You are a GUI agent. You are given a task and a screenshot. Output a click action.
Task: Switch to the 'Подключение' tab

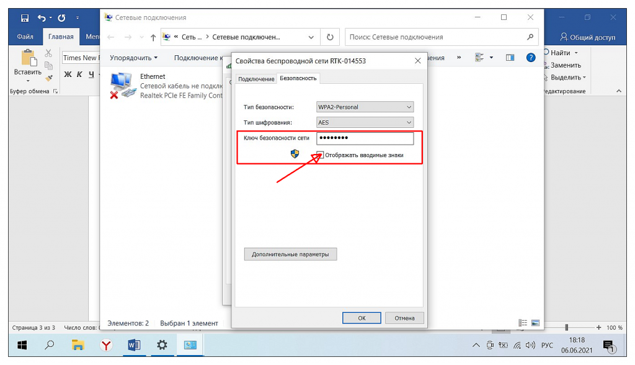click(x=256, y=79)
